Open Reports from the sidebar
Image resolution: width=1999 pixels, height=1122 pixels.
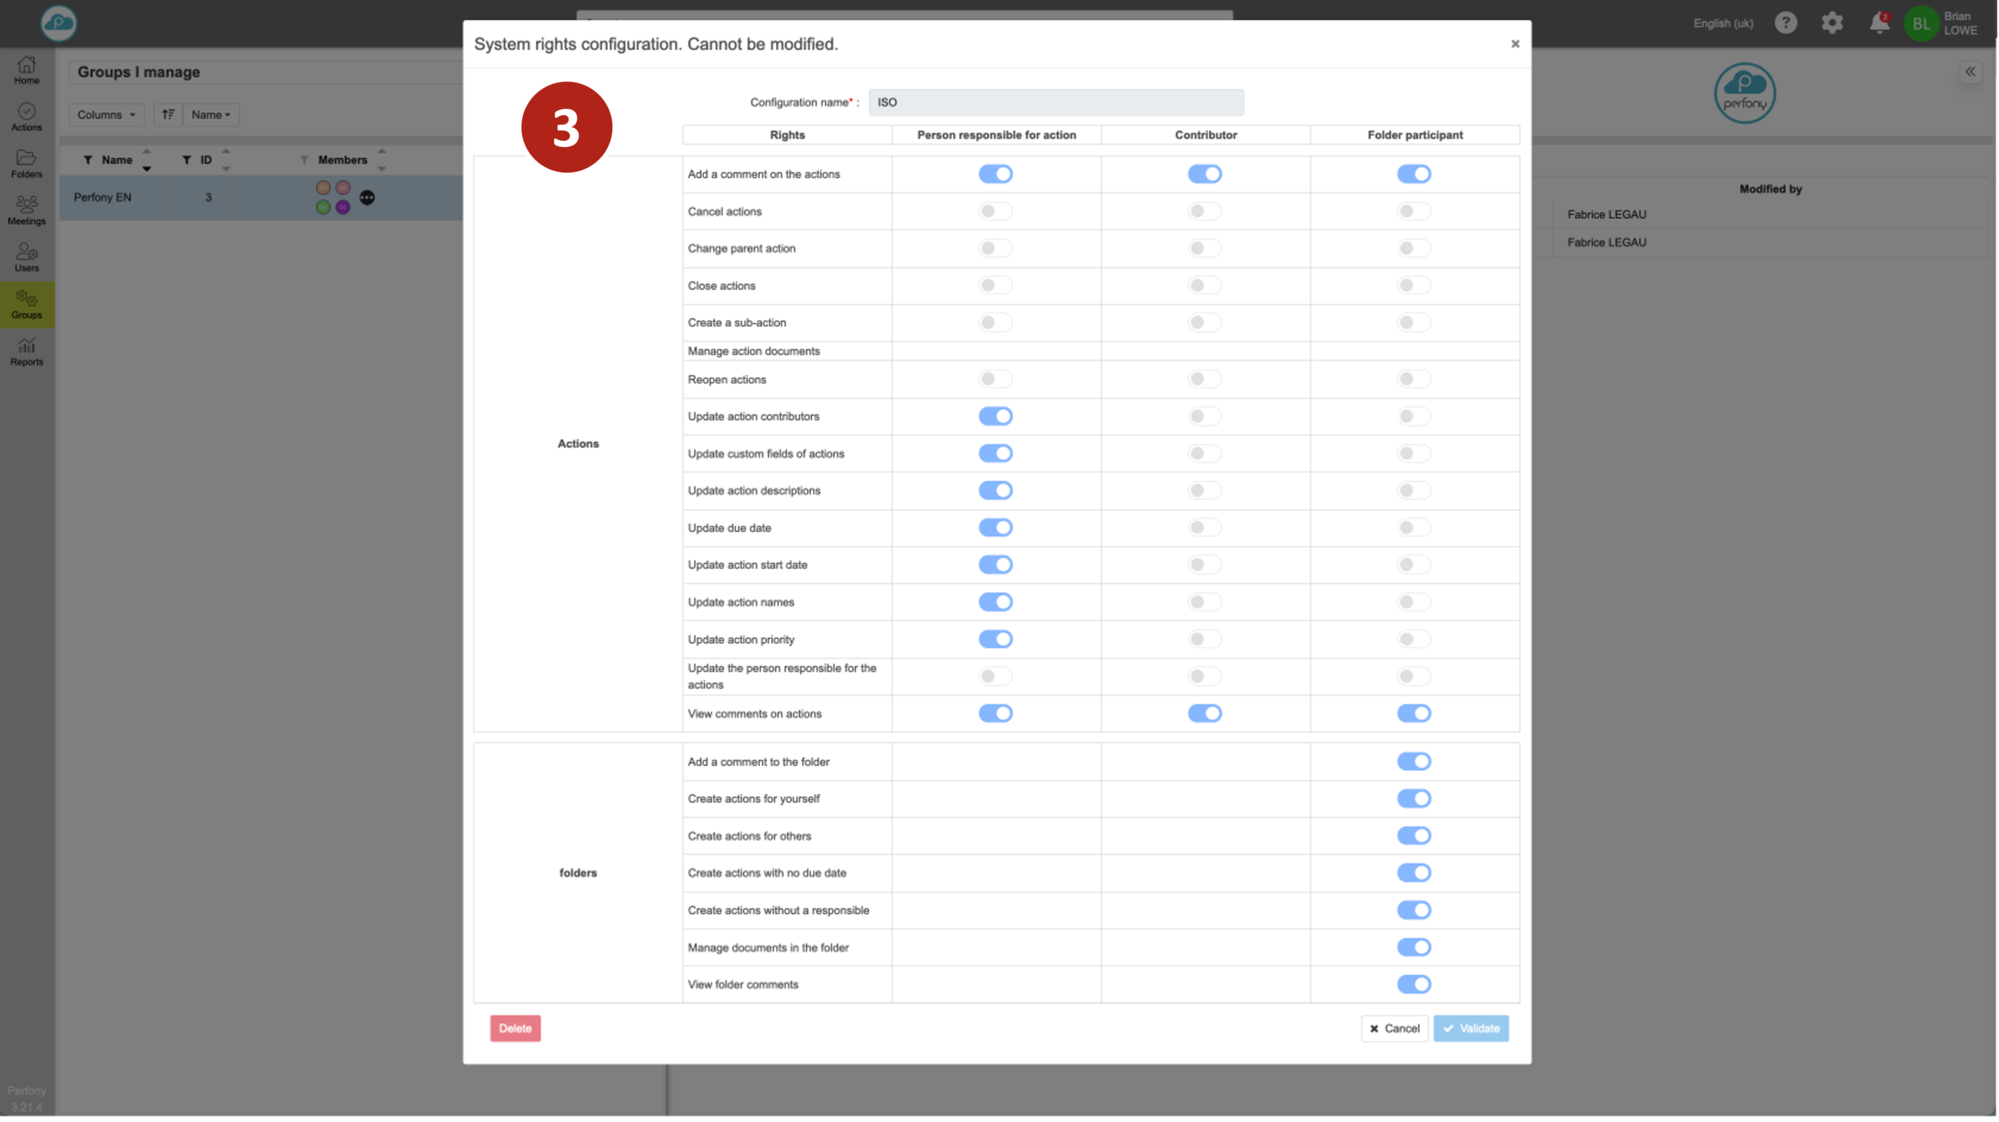coord(26,352)
